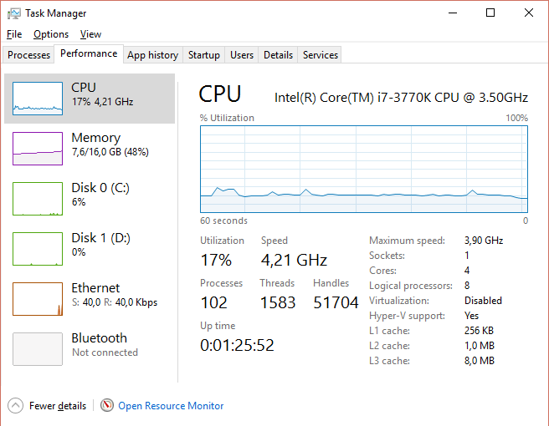Open the Options menu

pos(51,34)
